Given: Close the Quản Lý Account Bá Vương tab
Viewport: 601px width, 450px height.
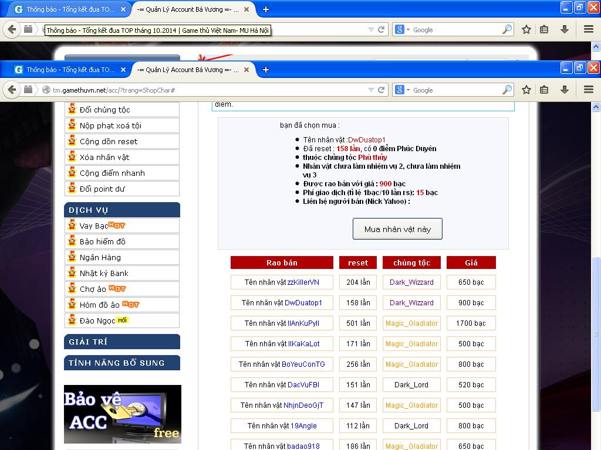Looking at the screenshot, I should 247,70.
